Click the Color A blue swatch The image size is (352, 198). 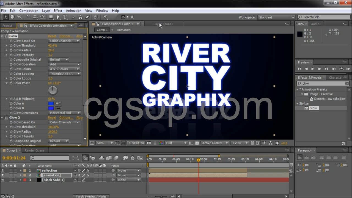(51, 104)
